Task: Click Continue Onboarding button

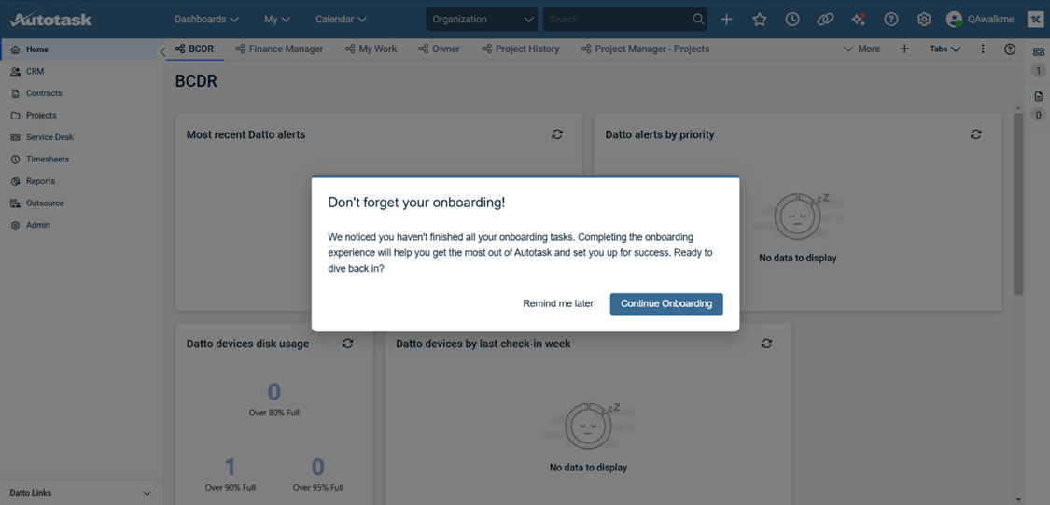Action: click(666, 303)
